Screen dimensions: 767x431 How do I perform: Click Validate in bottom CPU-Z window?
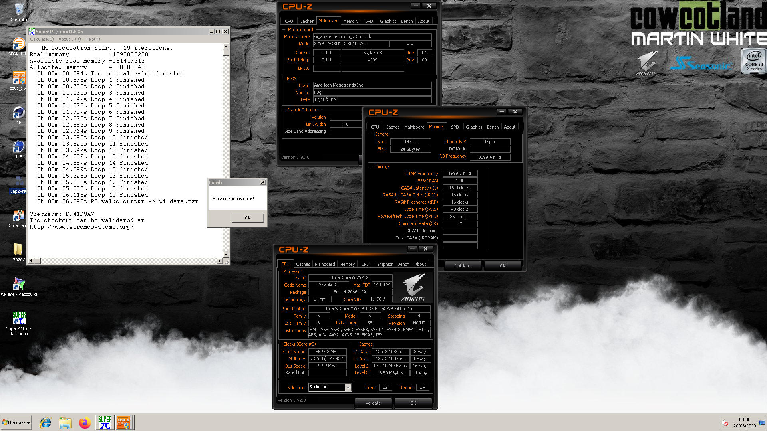click(373, 403)
